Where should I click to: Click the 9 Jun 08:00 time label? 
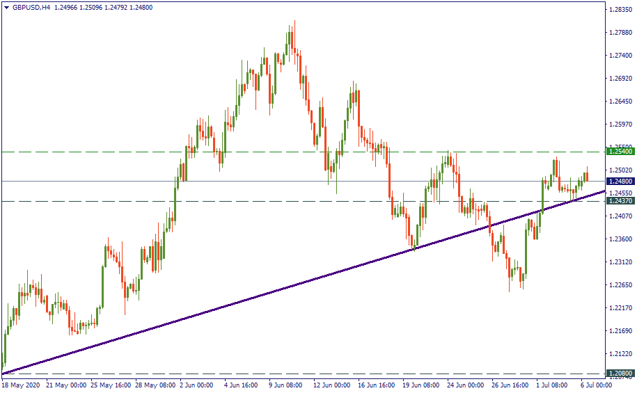285,385
